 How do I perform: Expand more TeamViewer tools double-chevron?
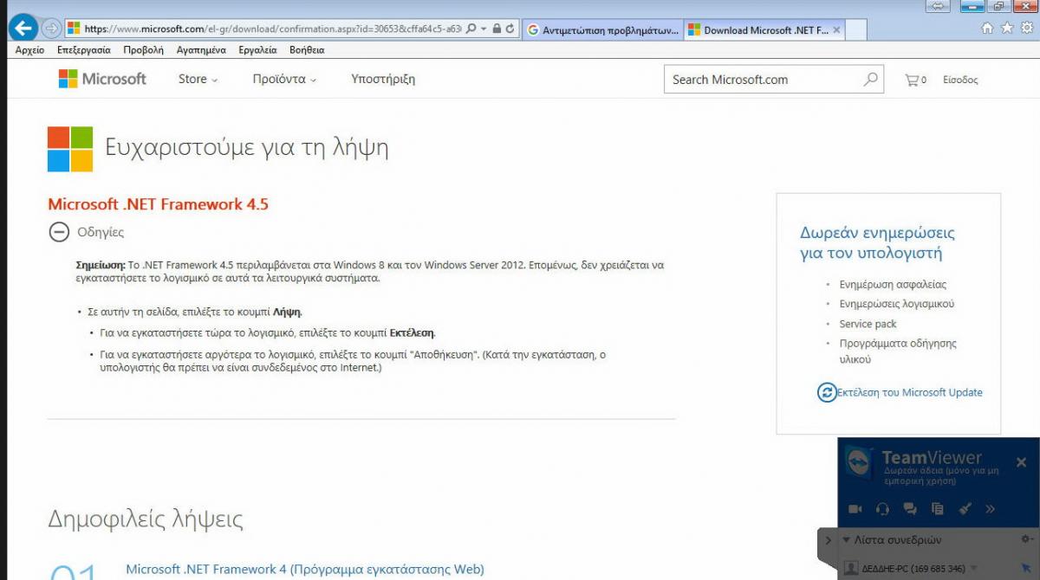coord(991,509)
